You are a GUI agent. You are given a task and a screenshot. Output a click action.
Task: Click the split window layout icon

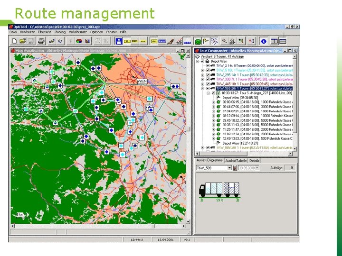(x=275, y=41)
